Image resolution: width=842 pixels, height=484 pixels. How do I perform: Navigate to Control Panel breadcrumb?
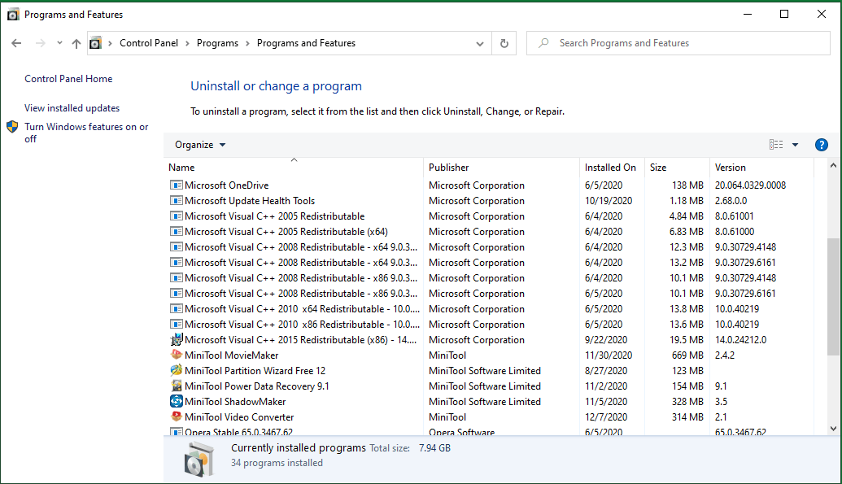click(x=149, y=43)
